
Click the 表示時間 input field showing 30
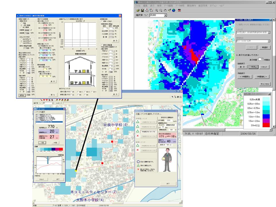pos(261,59)
